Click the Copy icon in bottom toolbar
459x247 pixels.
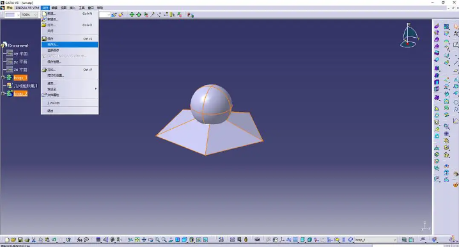40,240
